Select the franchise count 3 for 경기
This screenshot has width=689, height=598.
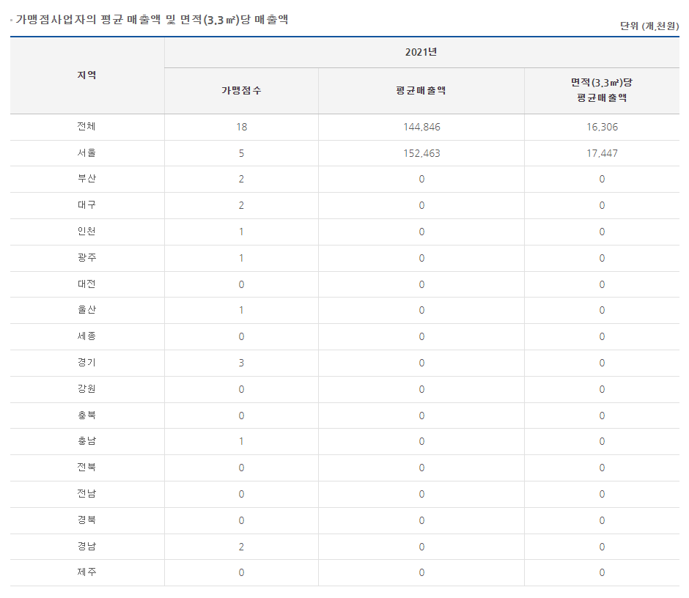point(241,363)
